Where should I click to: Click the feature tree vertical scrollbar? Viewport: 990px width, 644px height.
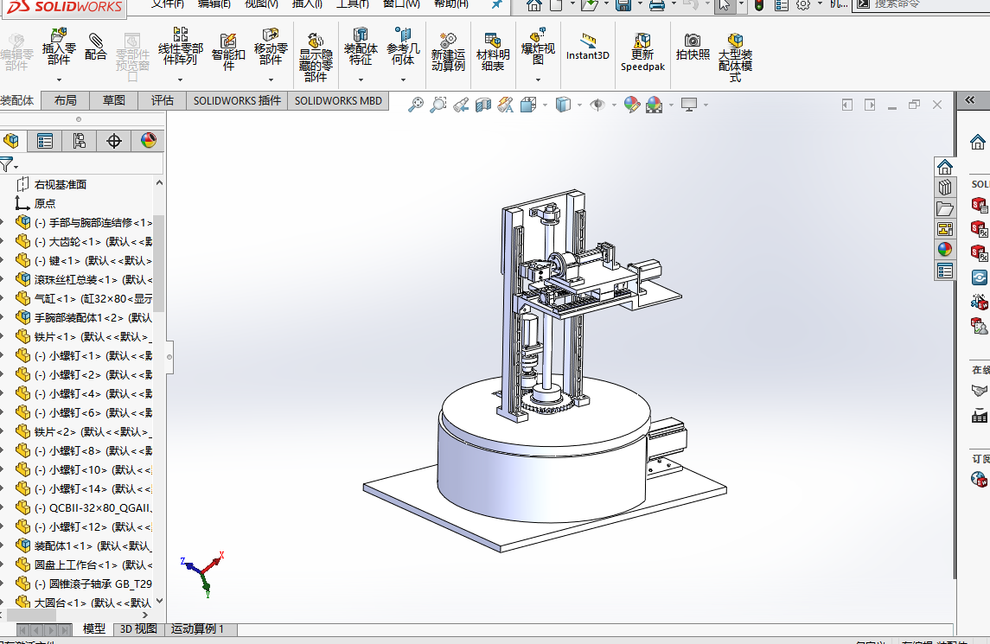click(159, 264)
